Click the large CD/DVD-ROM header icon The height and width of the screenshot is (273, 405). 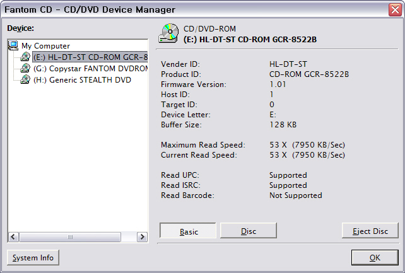[x=169, y=33]
